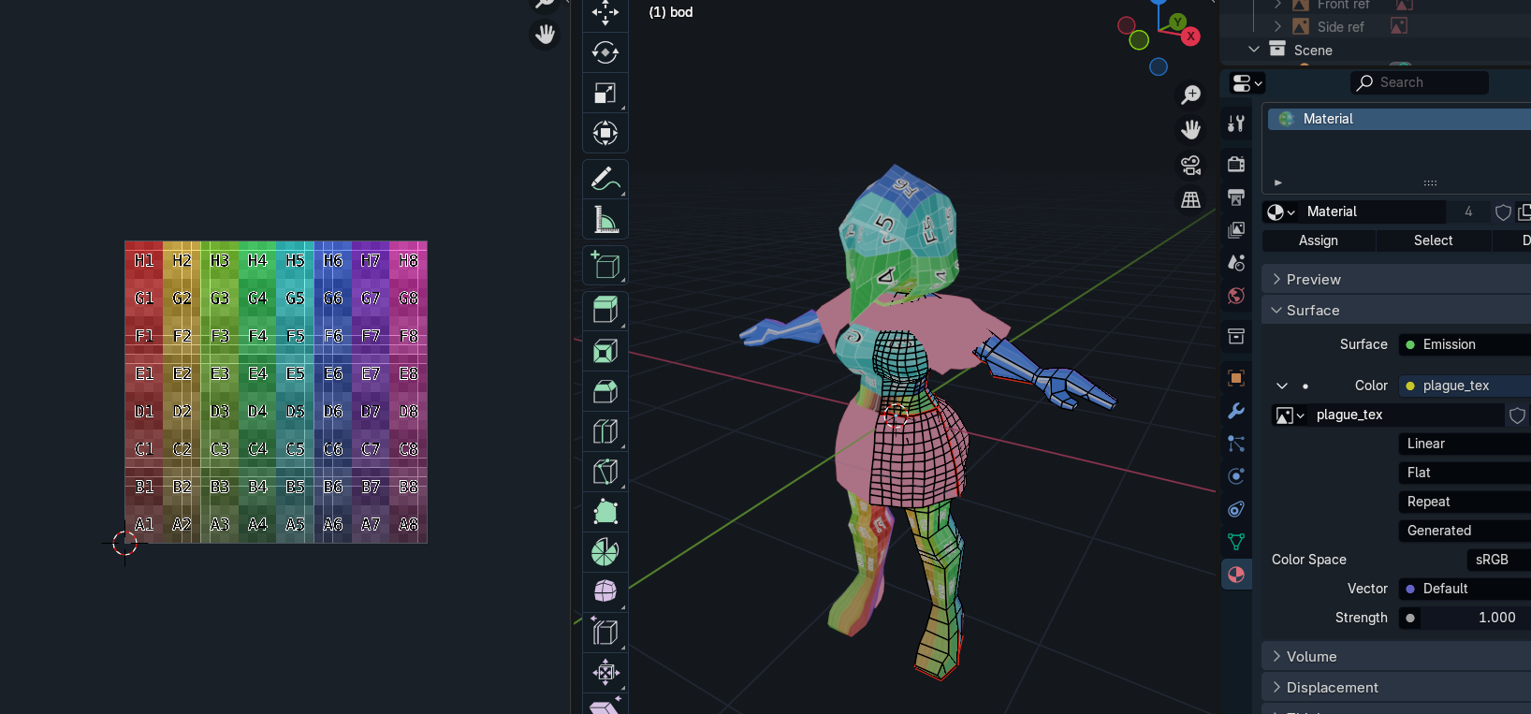Select the Spin tool
Viewport: 1531px width, 714px height.
point(605,552)
